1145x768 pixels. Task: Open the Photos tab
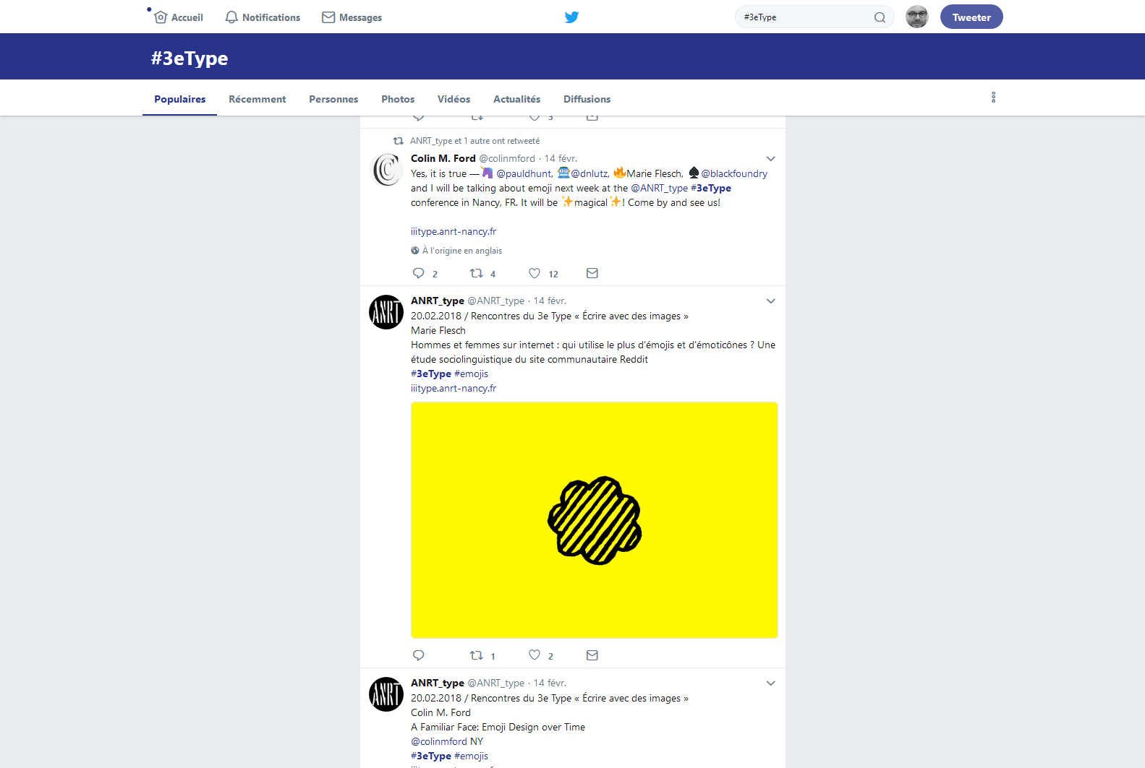tap(398, 99)
